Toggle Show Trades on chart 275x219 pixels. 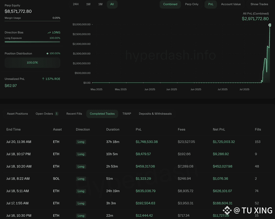[x=259, y=4]
